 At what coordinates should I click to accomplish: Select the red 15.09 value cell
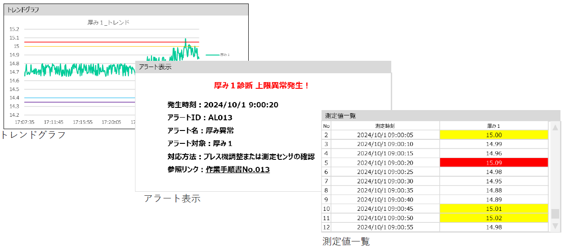point(494,163)
